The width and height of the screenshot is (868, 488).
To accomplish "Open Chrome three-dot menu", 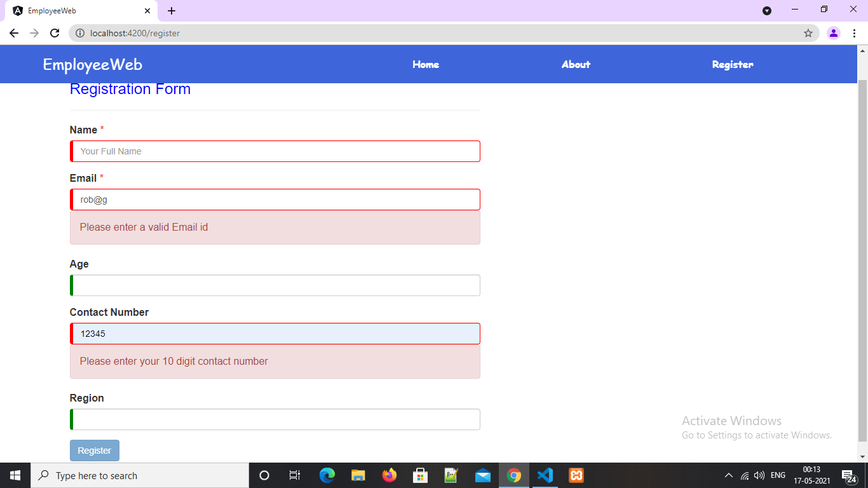I will click(855, 33).
